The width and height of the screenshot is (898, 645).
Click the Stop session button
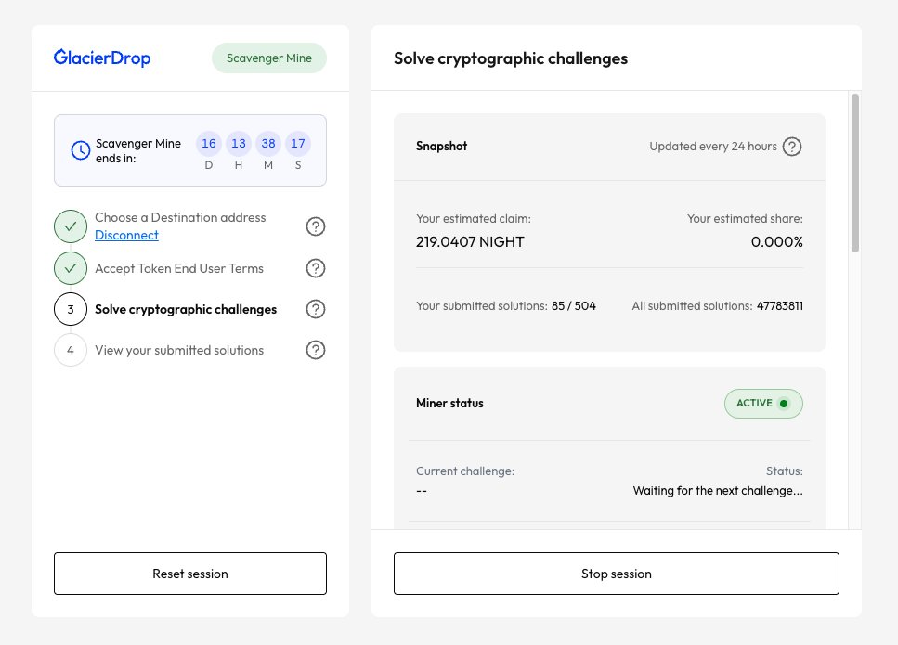617,574
